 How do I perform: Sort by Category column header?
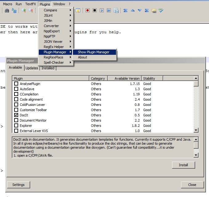pyautogui.click(x=98, y=78)
